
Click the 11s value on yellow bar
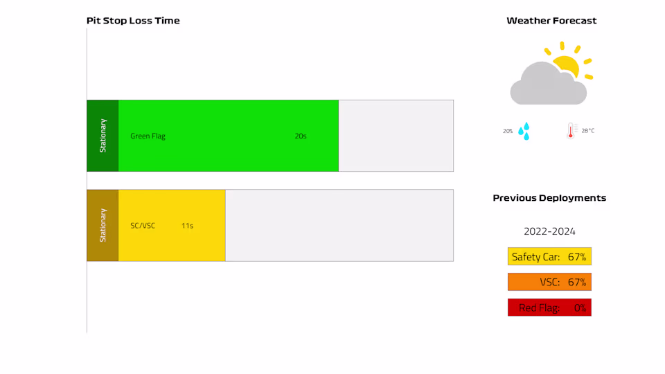click(x=187, y=226)
